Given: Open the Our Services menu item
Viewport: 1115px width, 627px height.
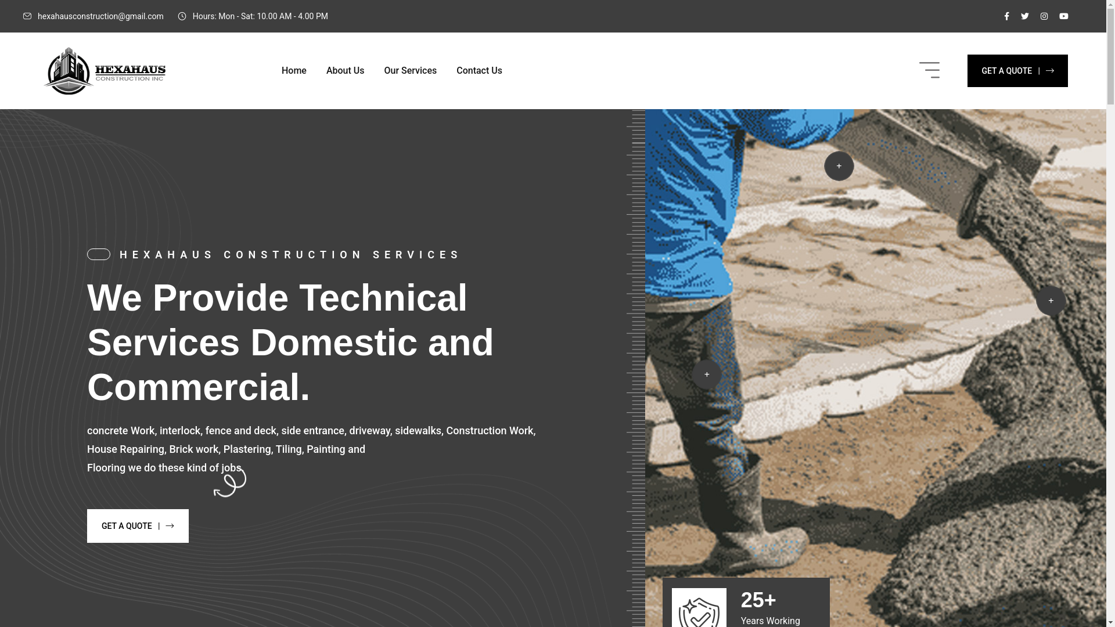Looking at the screenshot, I should pyautogui.click(x=410, y=71).
